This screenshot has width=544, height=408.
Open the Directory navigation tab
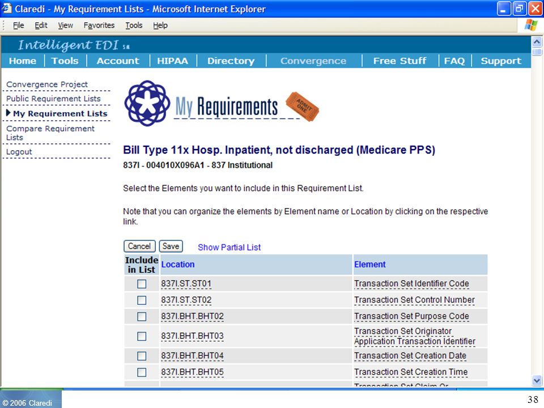pyautogui.click(x=231, y=61)
